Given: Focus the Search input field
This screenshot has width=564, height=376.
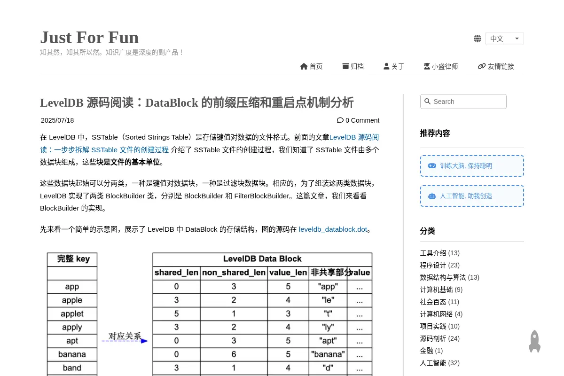Looking at the screenshot, I should coord(463,102).
